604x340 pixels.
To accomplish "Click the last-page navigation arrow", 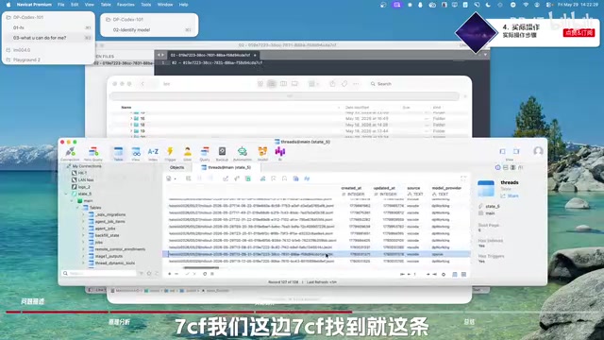I will (x=434, y=274).
